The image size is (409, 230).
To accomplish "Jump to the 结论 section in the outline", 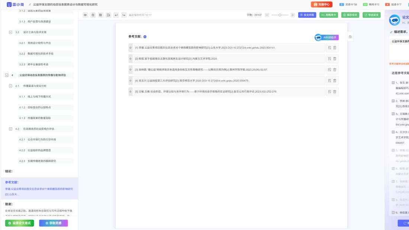I will (x=9, y=171).
